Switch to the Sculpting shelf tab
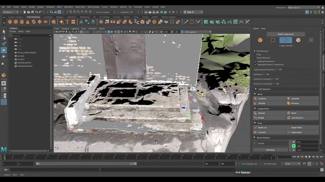 48,17
